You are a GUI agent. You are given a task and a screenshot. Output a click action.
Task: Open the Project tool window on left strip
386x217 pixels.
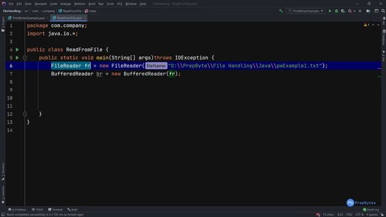(x=3, y=25)
